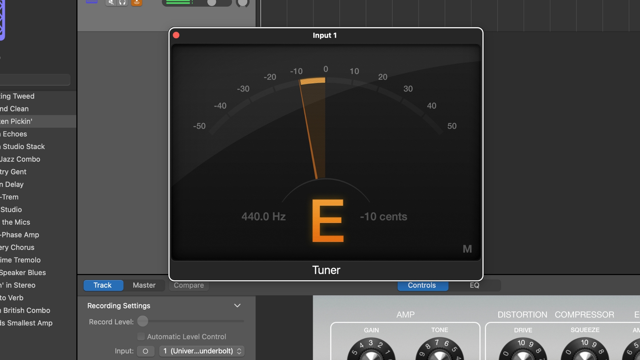The image size is (640, 360).
Task: Click the Record Level slider handle
Action: (x=143, y=321)
